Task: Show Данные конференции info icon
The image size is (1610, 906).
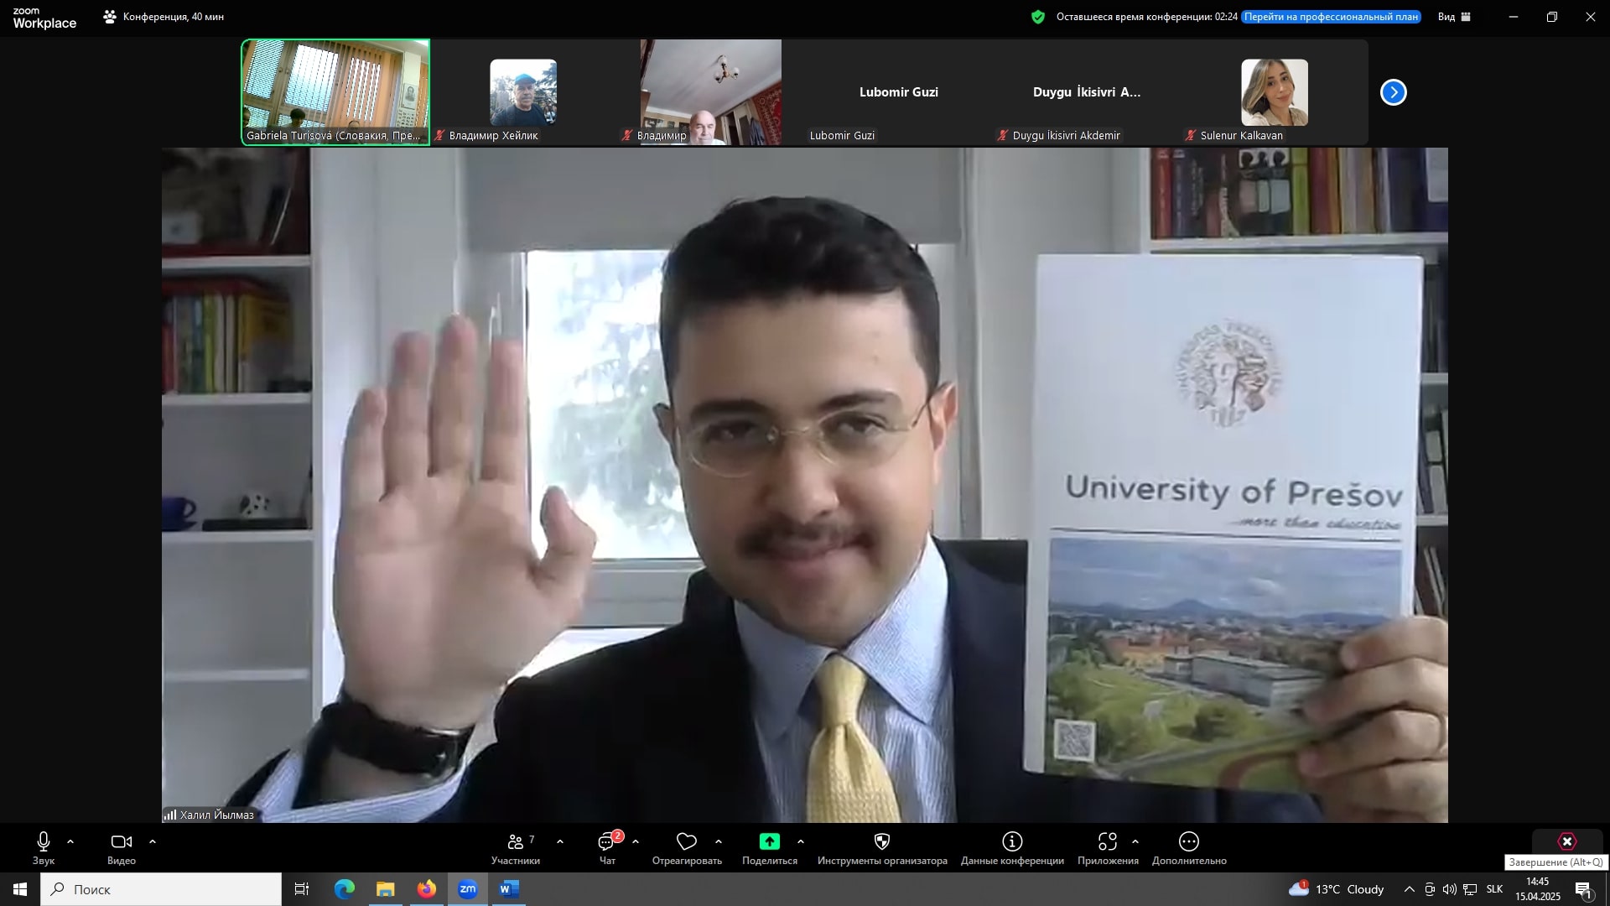Action: click(1012, 841)
